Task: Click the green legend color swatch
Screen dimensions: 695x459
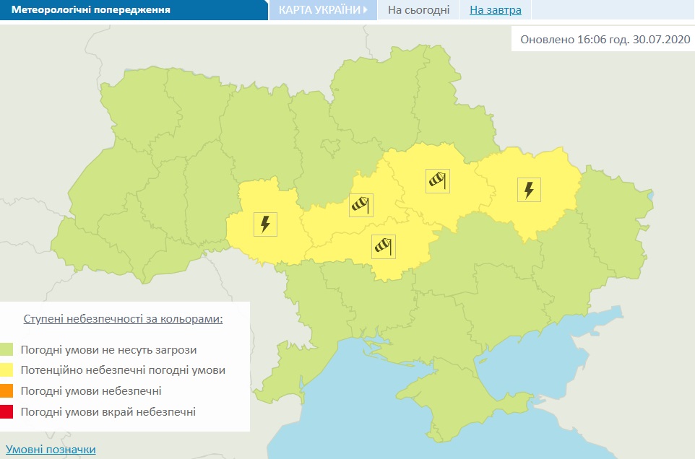Action: click(x=8, y=350)
